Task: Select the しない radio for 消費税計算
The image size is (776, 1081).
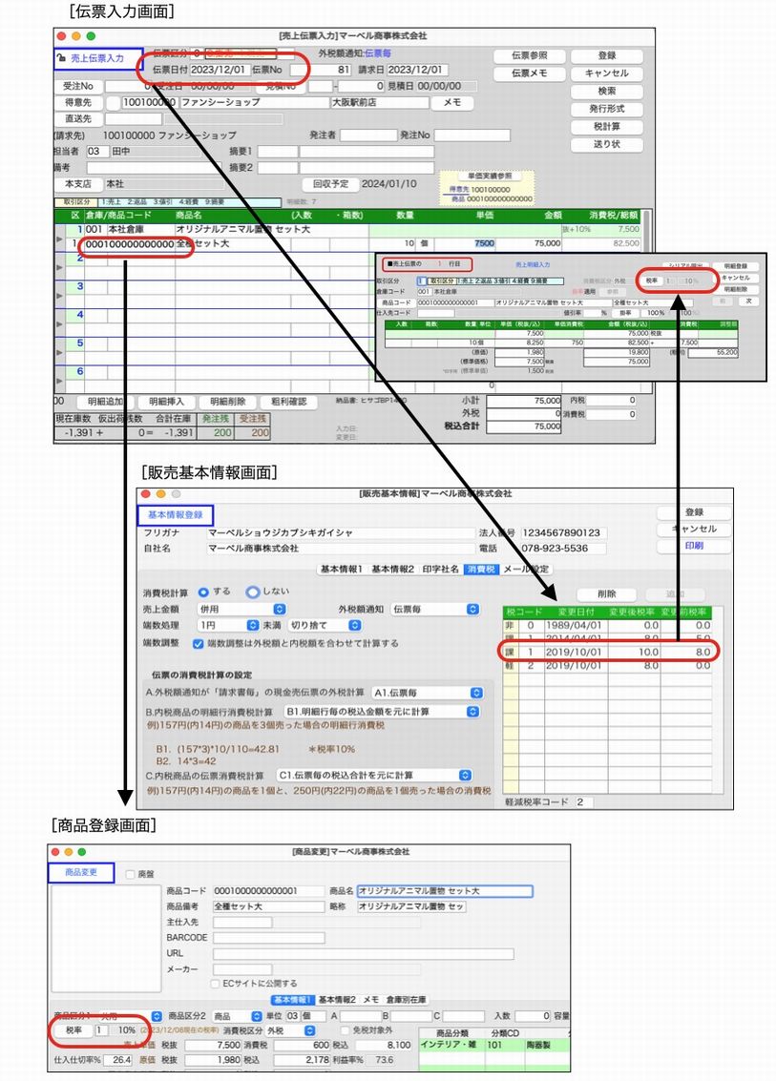Action: pyautogui.click(x=252, y=592)
